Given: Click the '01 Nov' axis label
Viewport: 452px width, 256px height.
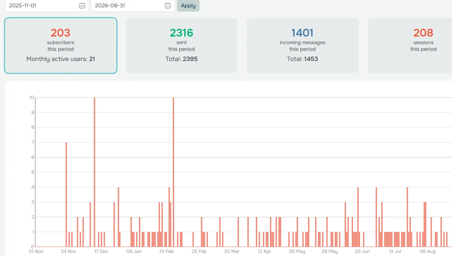Looking at the screenshot, I should (x=36, y=251).
